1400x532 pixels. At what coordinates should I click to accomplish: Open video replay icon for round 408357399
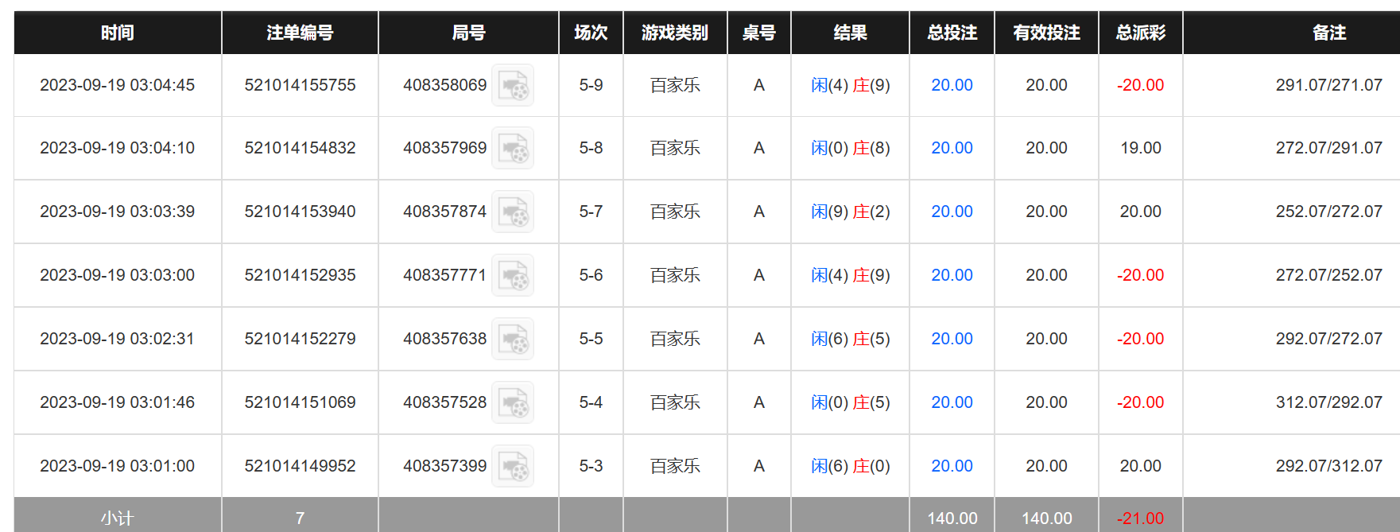513,467
